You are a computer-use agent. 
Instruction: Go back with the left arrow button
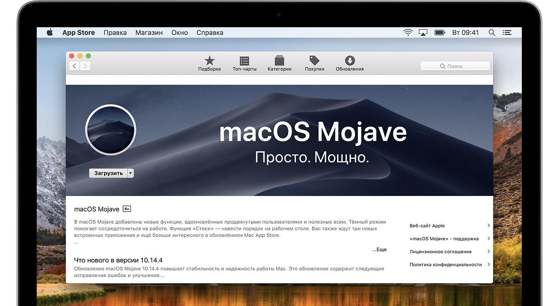tap(74, 66)
